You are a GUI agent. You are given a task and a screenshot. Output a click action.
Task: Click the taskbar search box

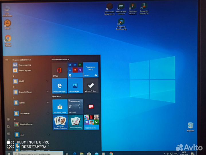pyautogui.click(x=38, y=154)
